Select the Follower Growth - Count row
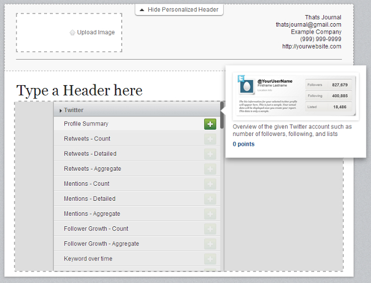The width and height of the screenshot is (371, 283). tap(137, 229)
